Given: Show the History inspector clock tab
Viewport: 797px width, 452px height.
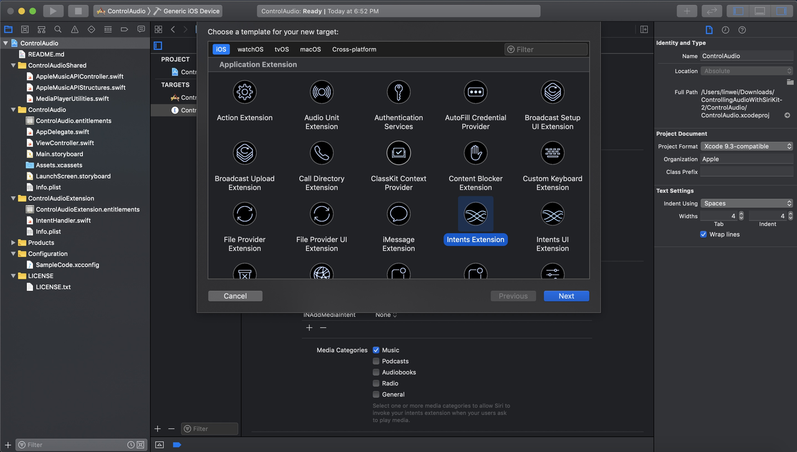Looking at the screenshot, I should point(725,30).
